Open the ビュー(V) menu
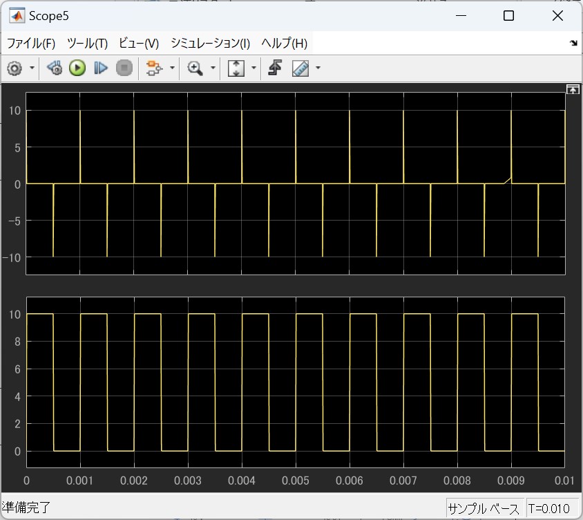Screen dimensions: 583x520 [x=139, y=43]
